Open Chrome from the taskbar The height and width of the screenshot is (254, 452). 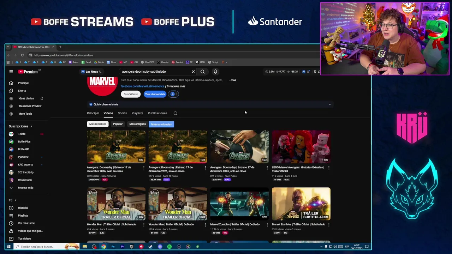103,247
